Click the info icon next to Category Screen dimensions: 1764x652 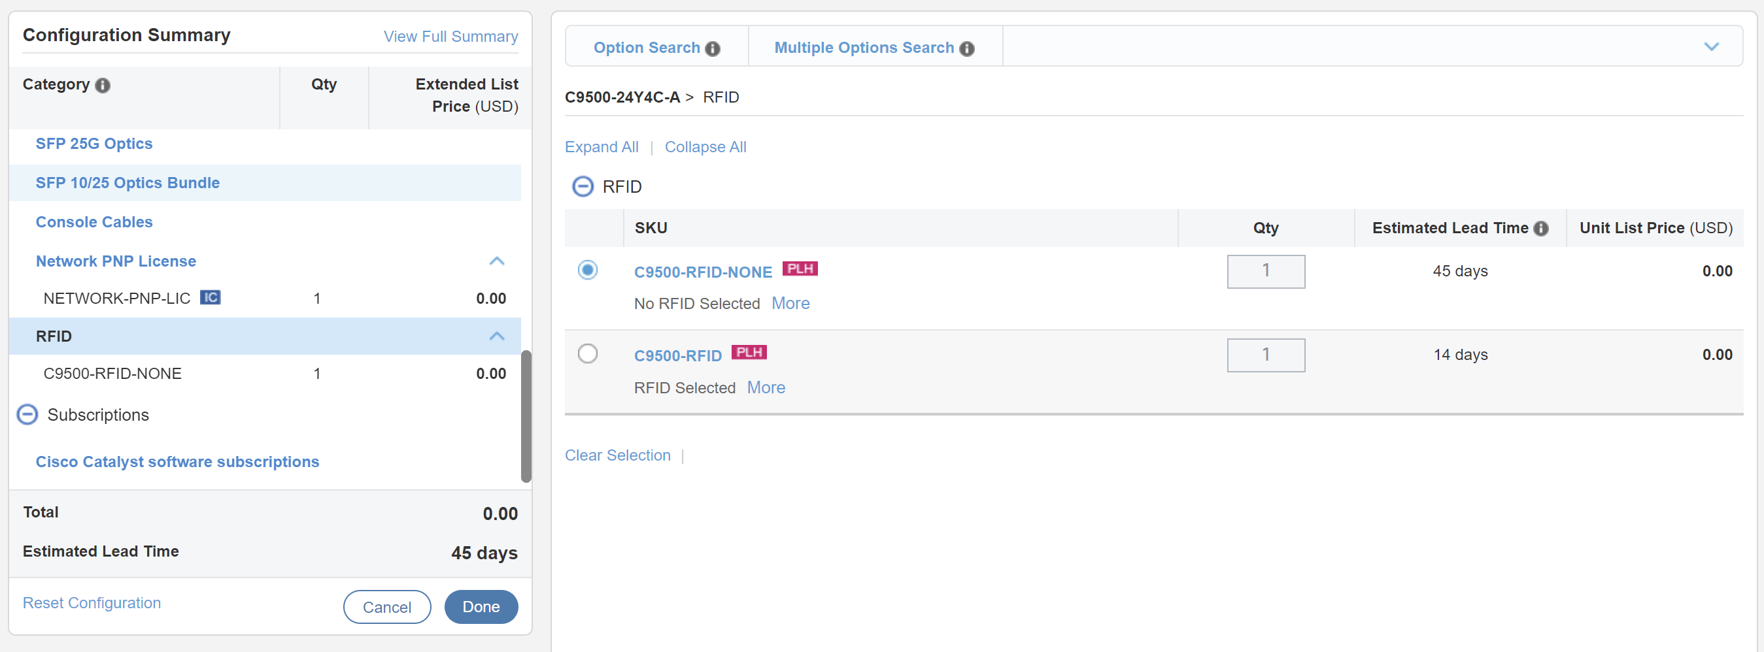click(x=103, y=86)
